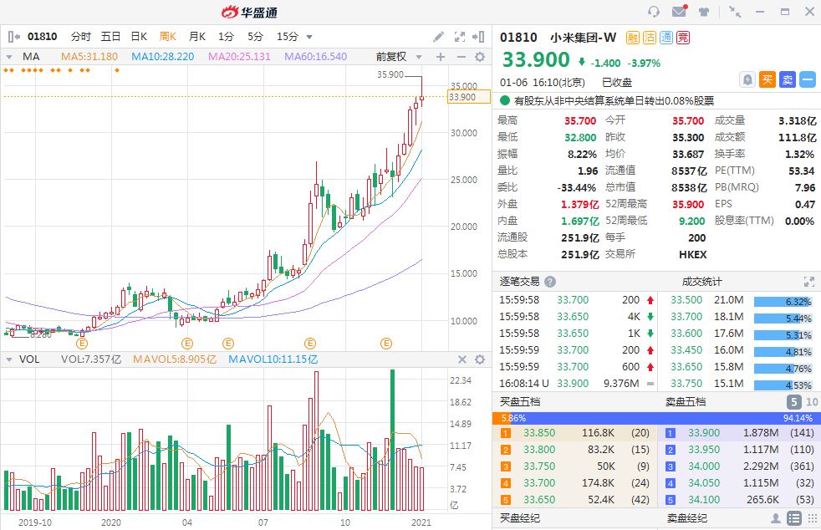Click the 01810 code in chart toolbar
The width and height of the screenshot is (821, 530).
click(43, 37)
